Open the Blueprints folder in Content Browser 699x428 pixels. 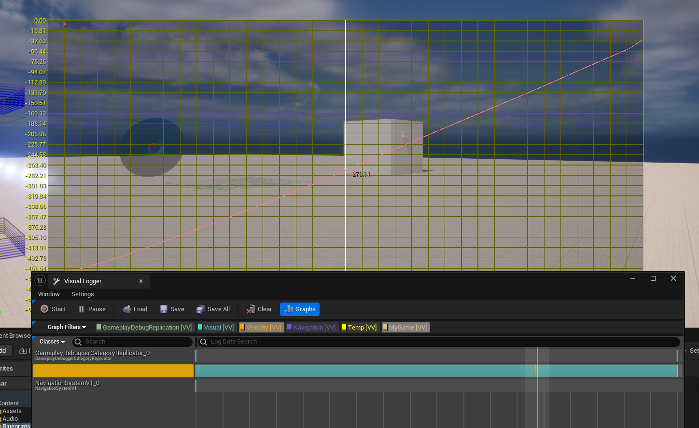(x=16, y=426)
